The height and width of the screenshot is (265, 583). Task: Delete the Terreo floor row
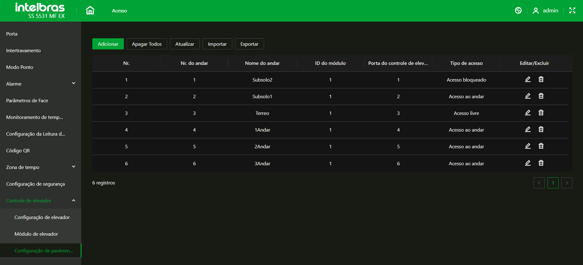541,113
